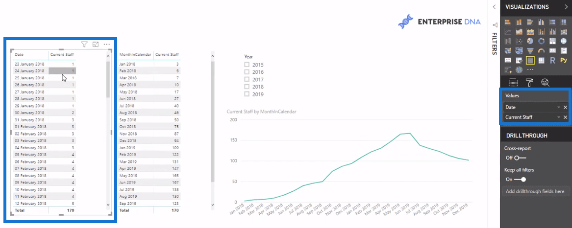Select the 100% stacked bar chart visual
The width and height of the screenshot is (572, 228).
point(553,22)
